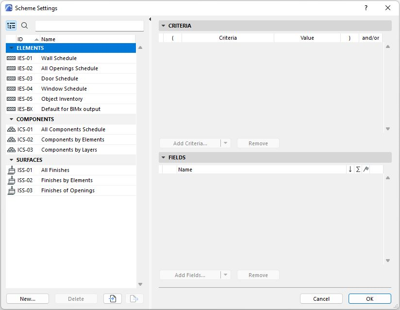Viewport: 400px width, 310px height.
Task: Click the bricks icon for ICS-01
Action: 11,129
